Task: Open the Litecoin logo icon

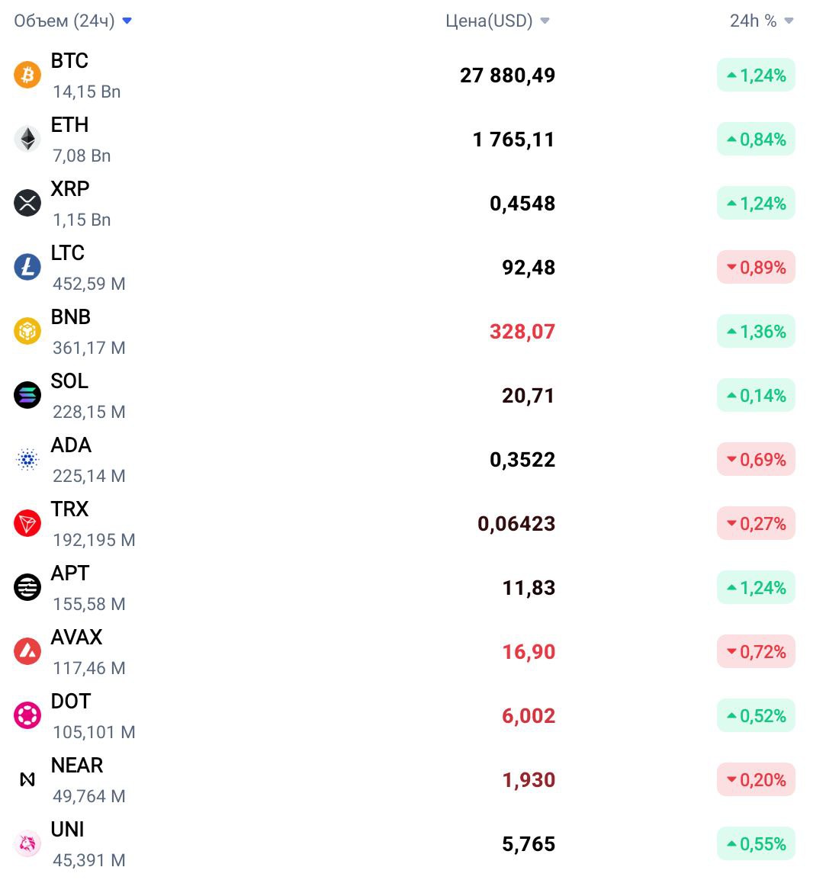Action: [x=27, y=267]
